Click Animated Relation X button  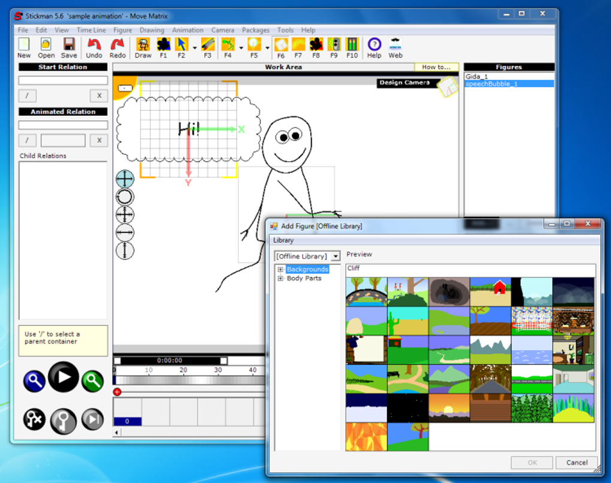(99, 140)
